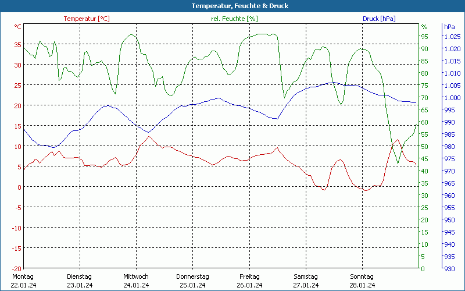Screen dimensions: 465x291
Task: Click the green humidity axis value "90"
Action: [425, 49]
